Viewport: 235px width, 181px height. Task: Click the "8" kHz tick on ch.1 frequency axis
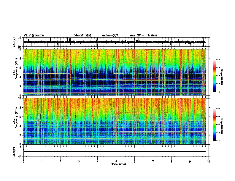point(21,59)
